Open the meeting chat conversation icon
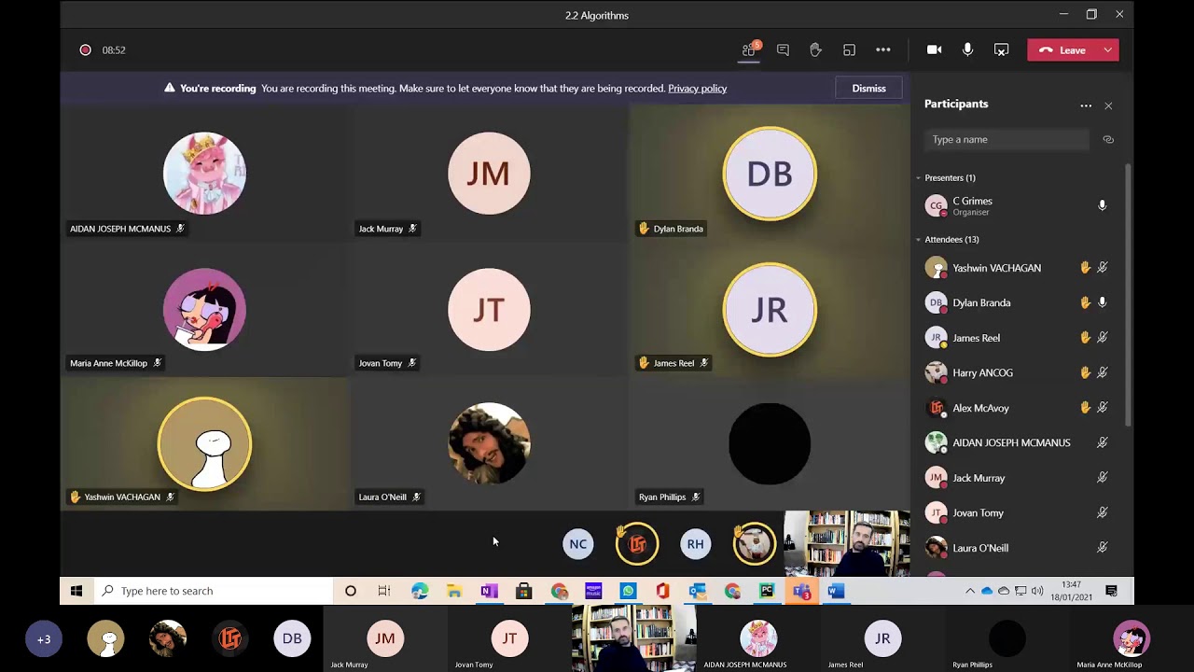1194x672 pixels. click(783, 50)
